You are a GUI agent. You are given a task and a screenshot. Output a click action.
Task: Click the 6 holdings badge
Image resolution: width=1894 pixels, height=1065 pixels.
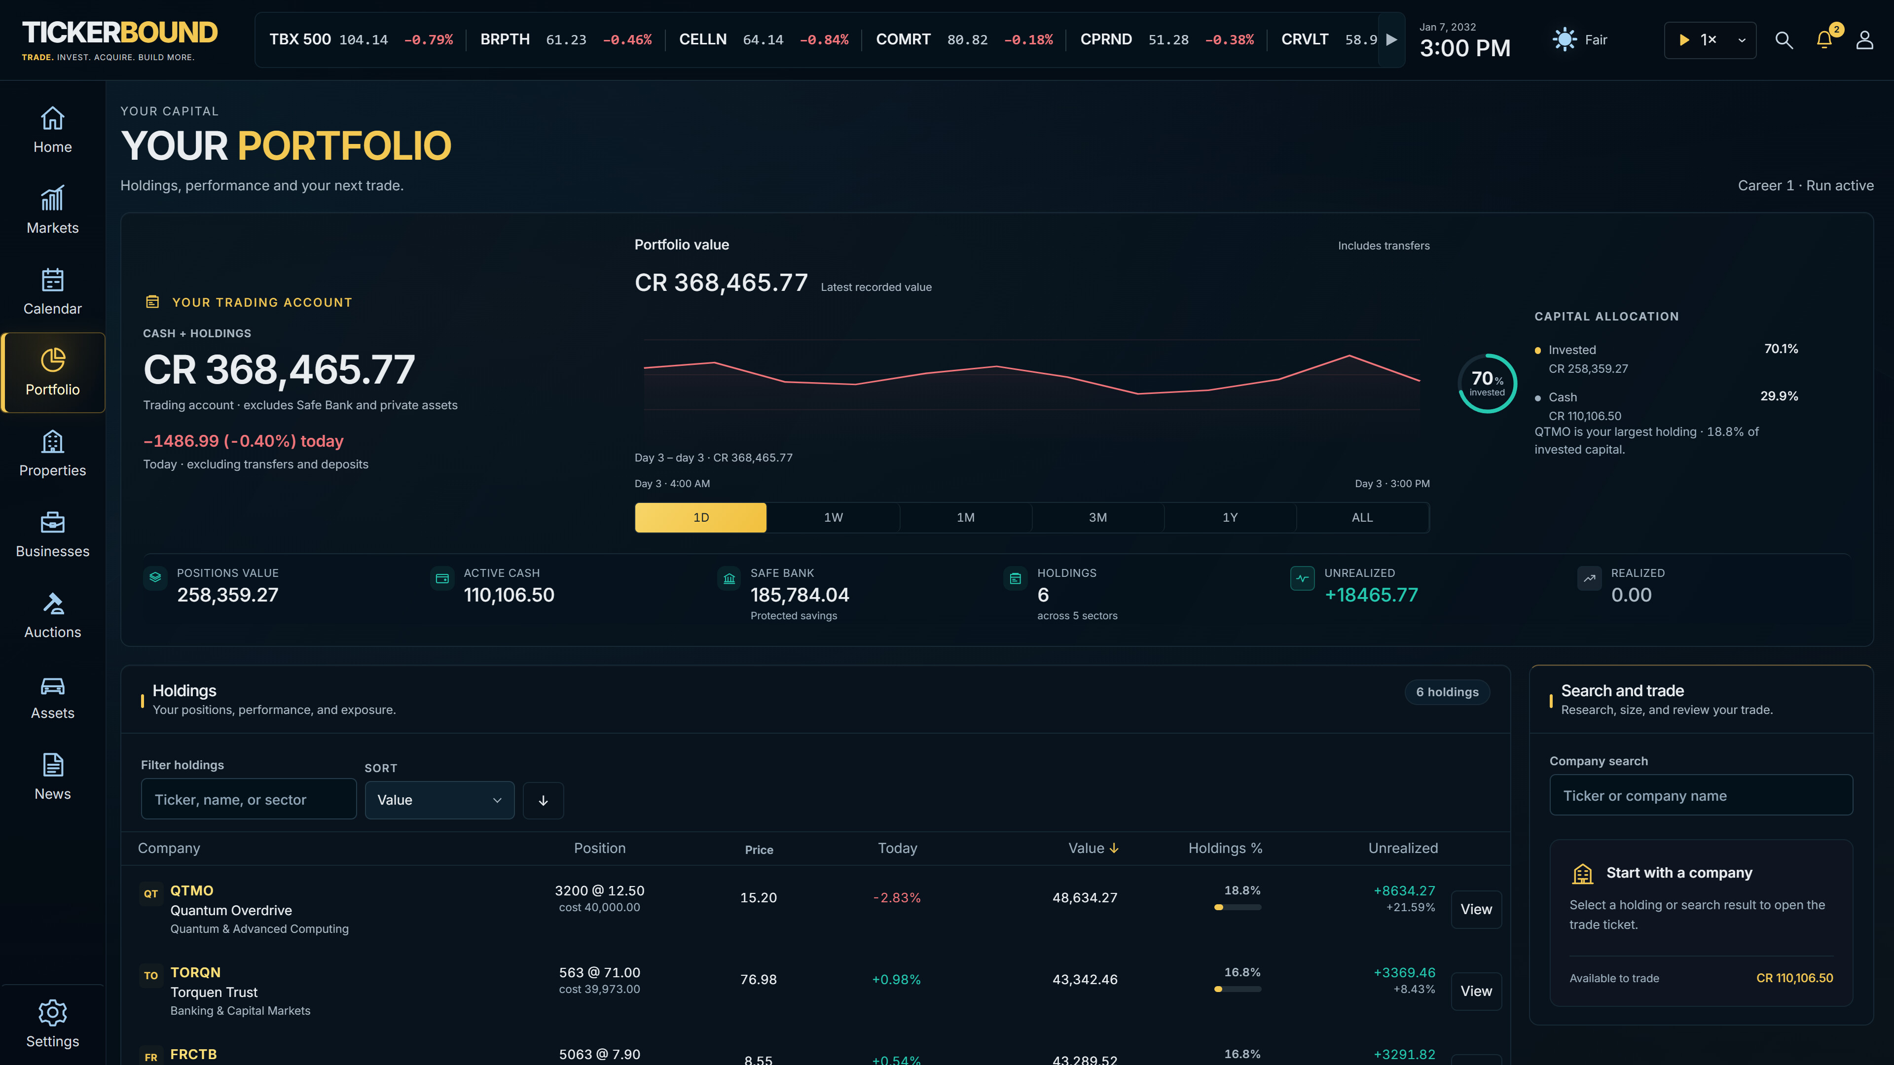coord(1447,692)
